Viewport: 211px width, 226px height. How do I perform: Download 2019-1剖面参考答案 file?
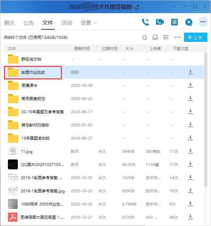(x=190, y=178)
